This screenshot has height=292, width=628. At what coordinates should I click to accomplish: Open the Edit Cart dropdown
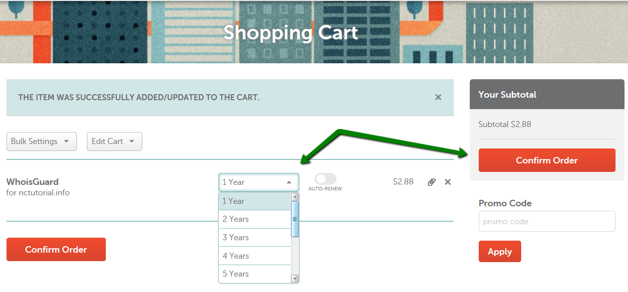click(114, 142)
